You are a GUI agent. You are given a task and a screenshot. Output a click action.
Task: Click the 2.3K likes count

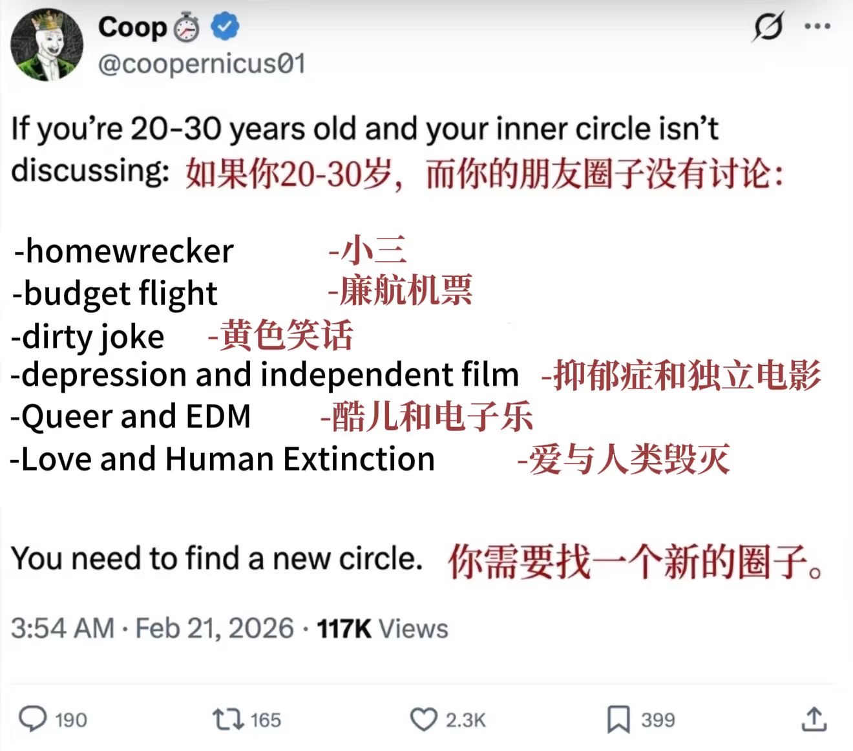pyautogui.click(x=465, y=720)
